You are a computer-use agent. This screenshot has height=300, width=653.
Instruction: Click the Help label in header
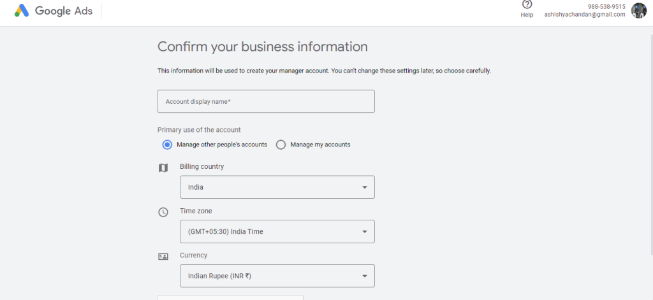527,15
